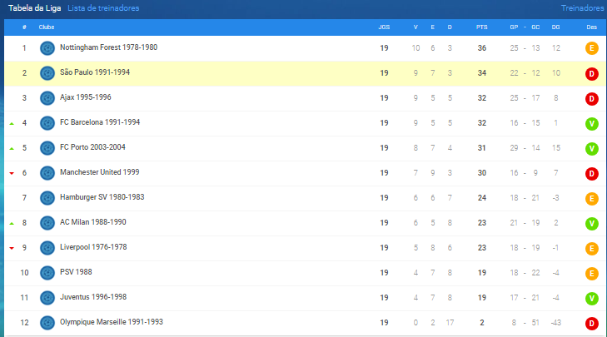Click the Hamburger SV 1980-1983 table row
Image resolution: width=607 pixels, height=337 pixels.
click(x=305, y=198)
